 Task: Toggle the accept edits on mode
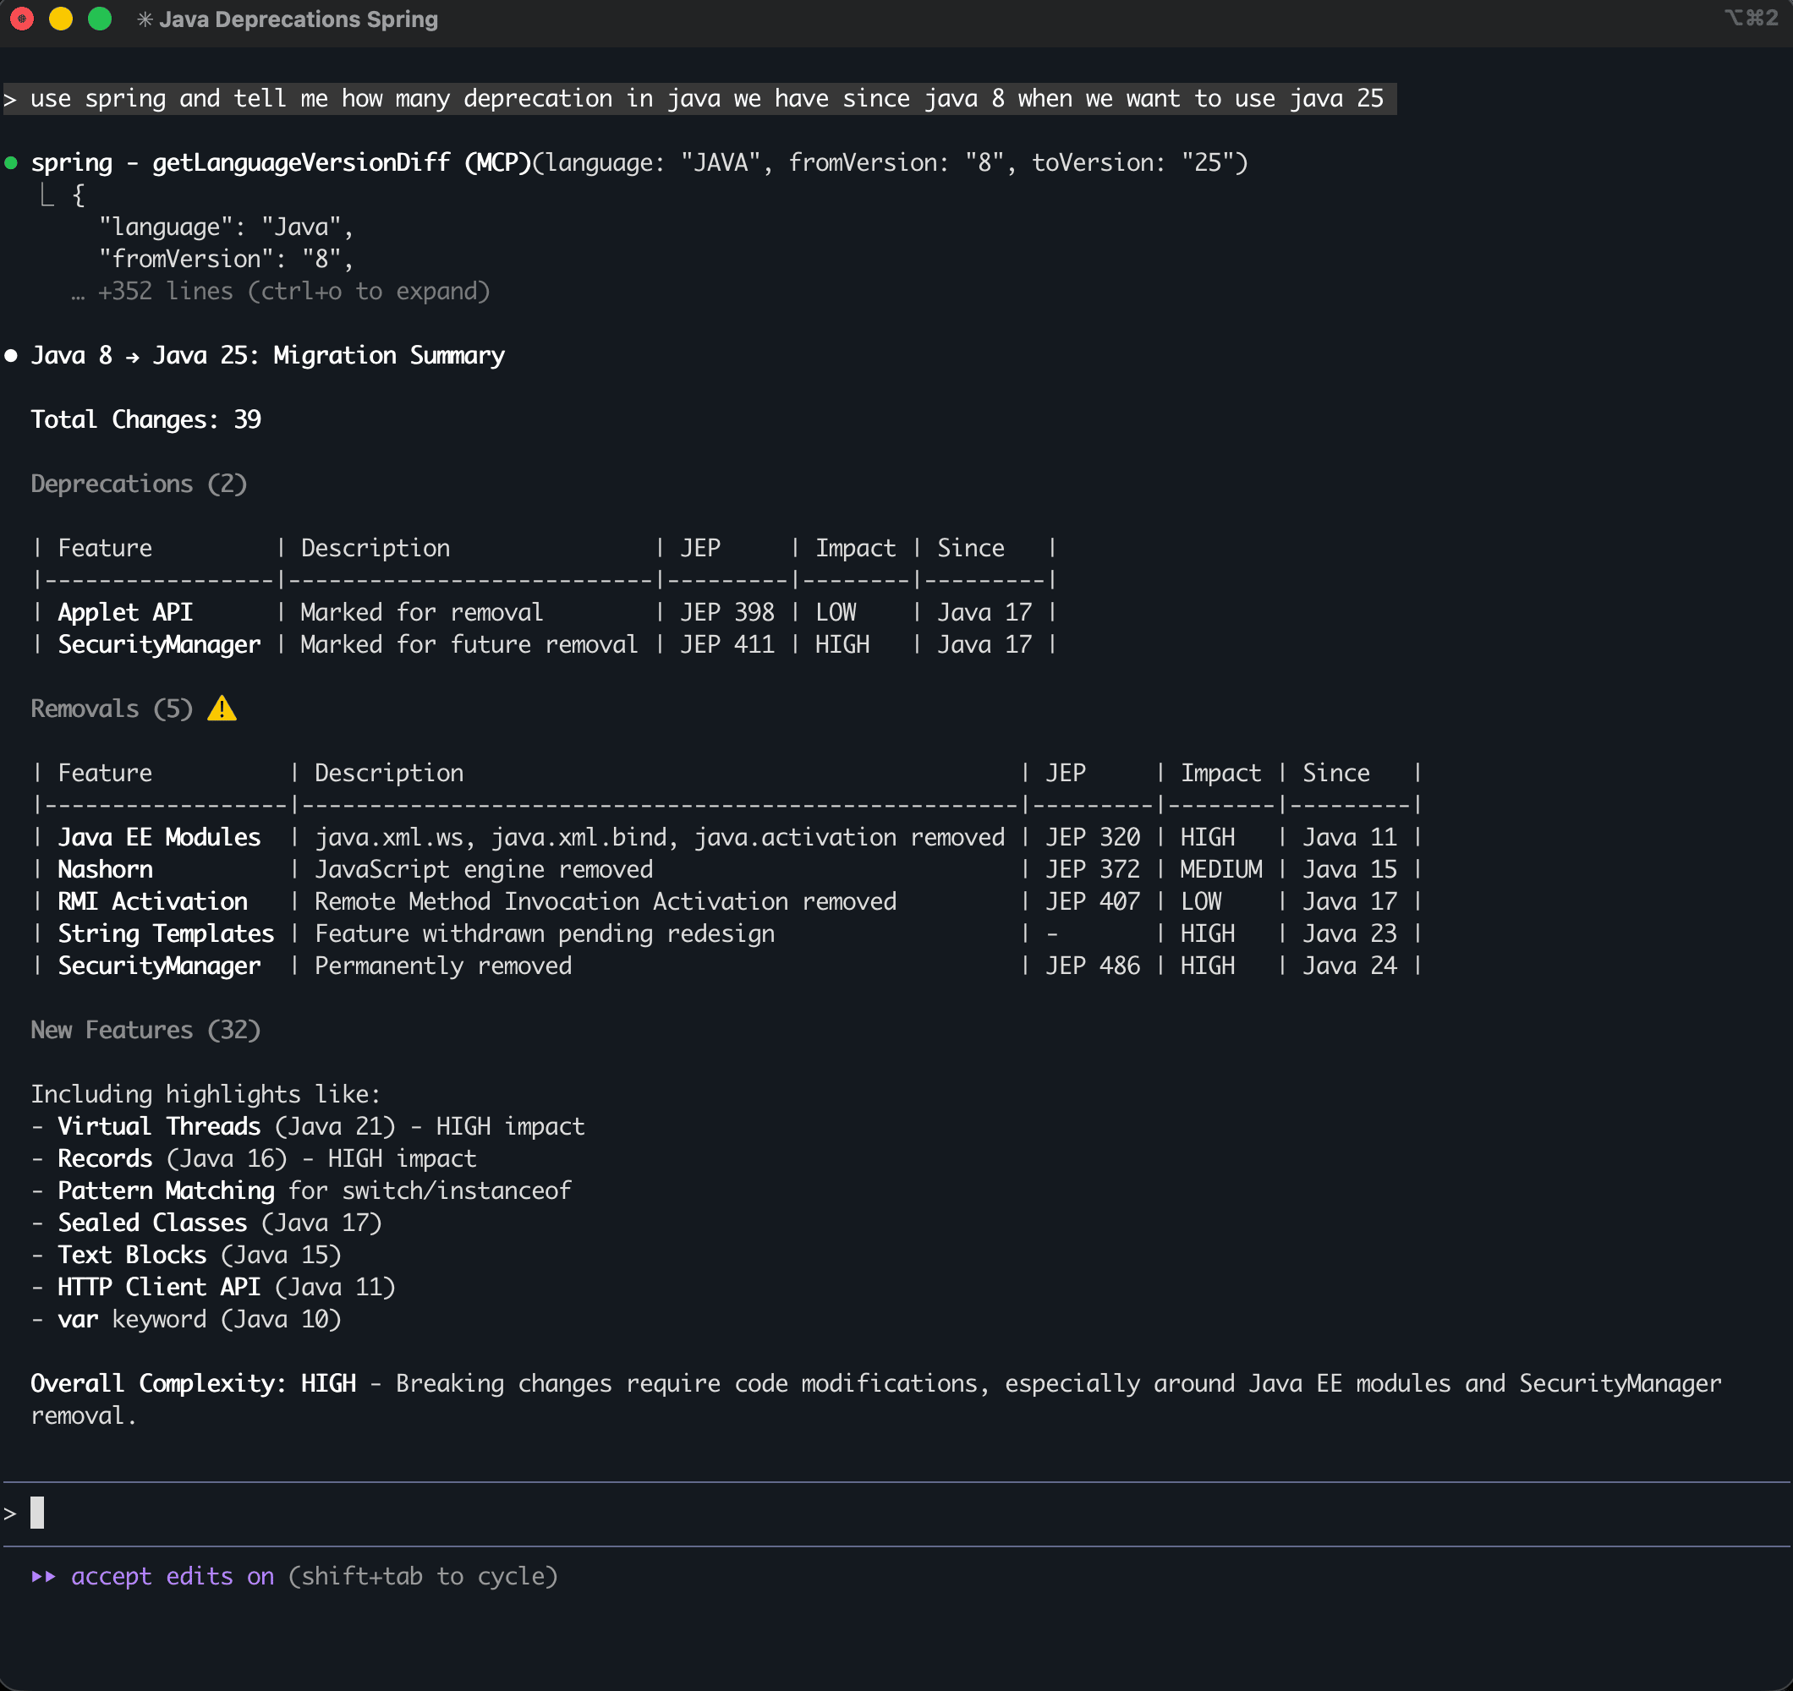coord(172,1575)
